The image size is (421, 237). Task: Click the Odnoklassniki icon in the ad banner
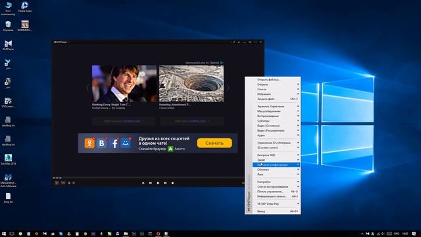pyautogui.click(x=89, y=143)
